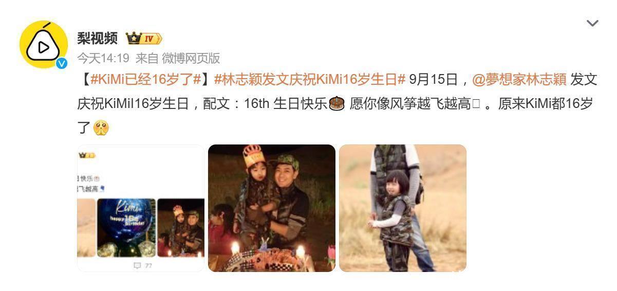The image size is (617, 291).
Task: Click the blue verified badge on avatar
Action: click(x=62, y=63)
